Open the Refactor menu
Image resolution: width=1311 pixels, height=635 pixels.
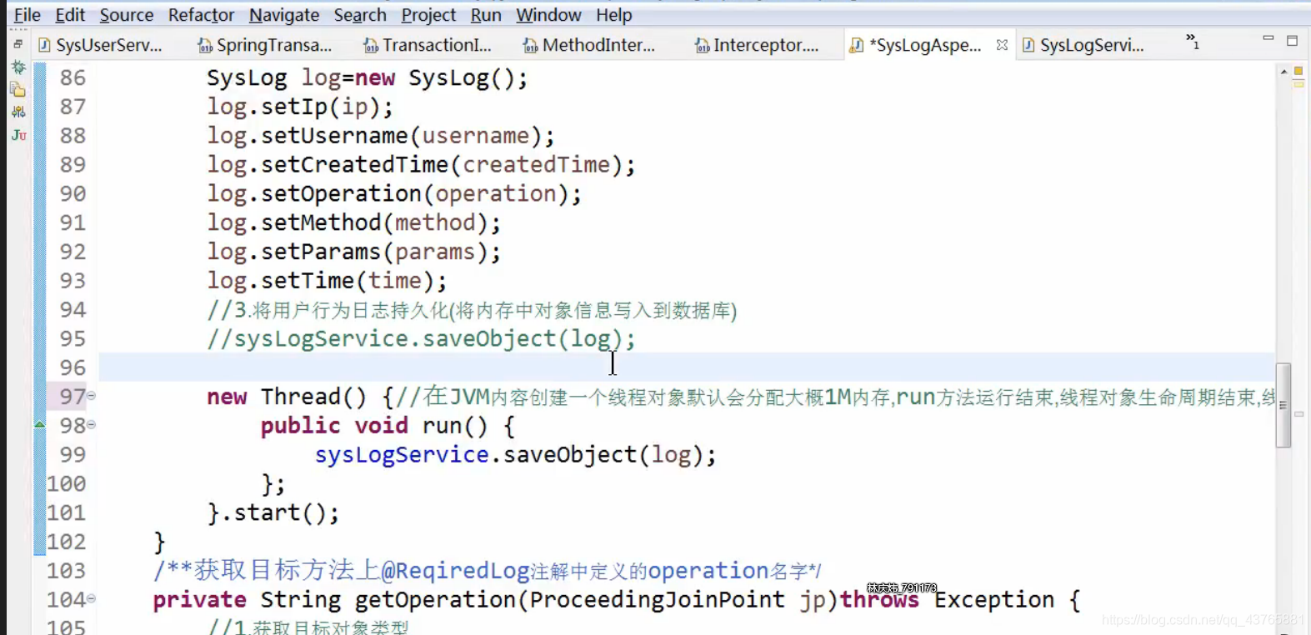(x=201, y=15)
